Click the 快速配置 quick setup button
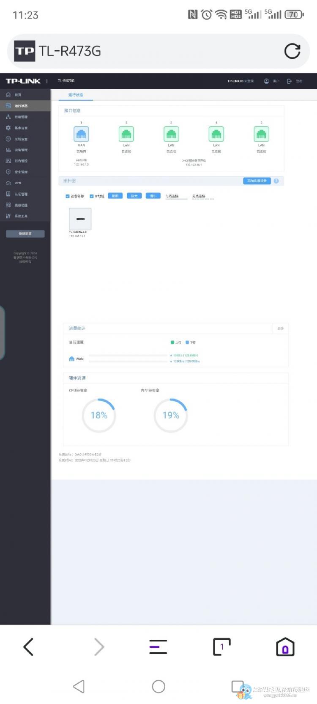317x704 pixels. tap(25, 234)
